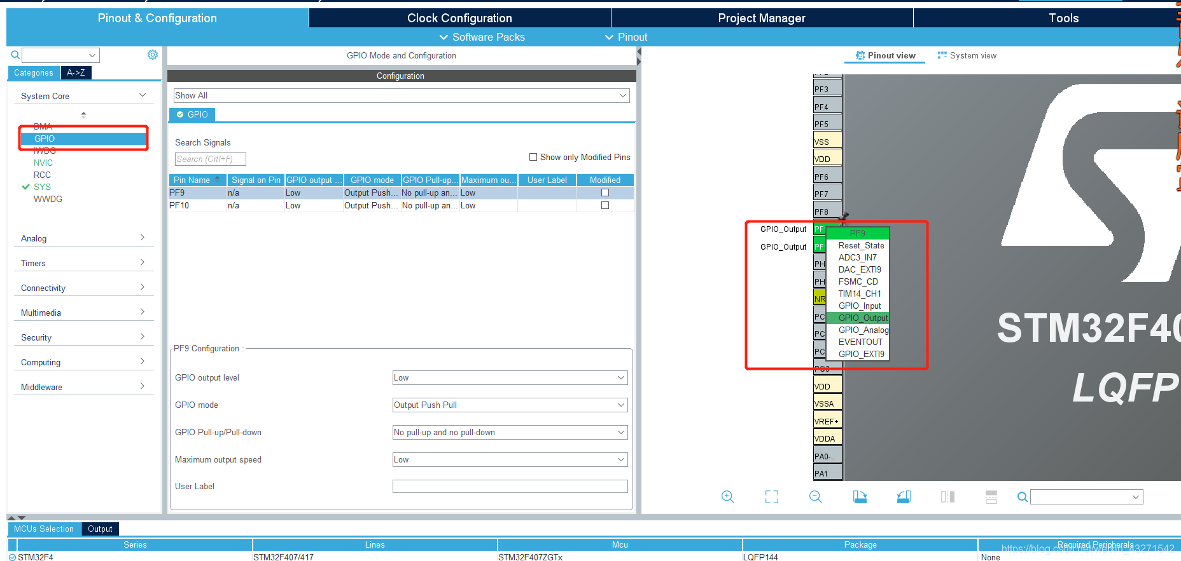Switch to the Project Manager tab
The width and height of the screenshot is (1181, 561).
(762, 18)
